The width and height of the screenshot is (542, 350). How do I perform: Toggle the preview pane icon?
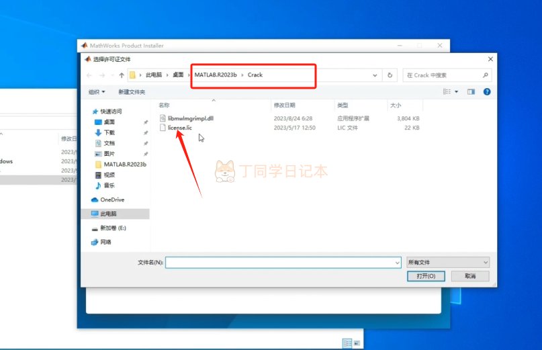point(471,91)
